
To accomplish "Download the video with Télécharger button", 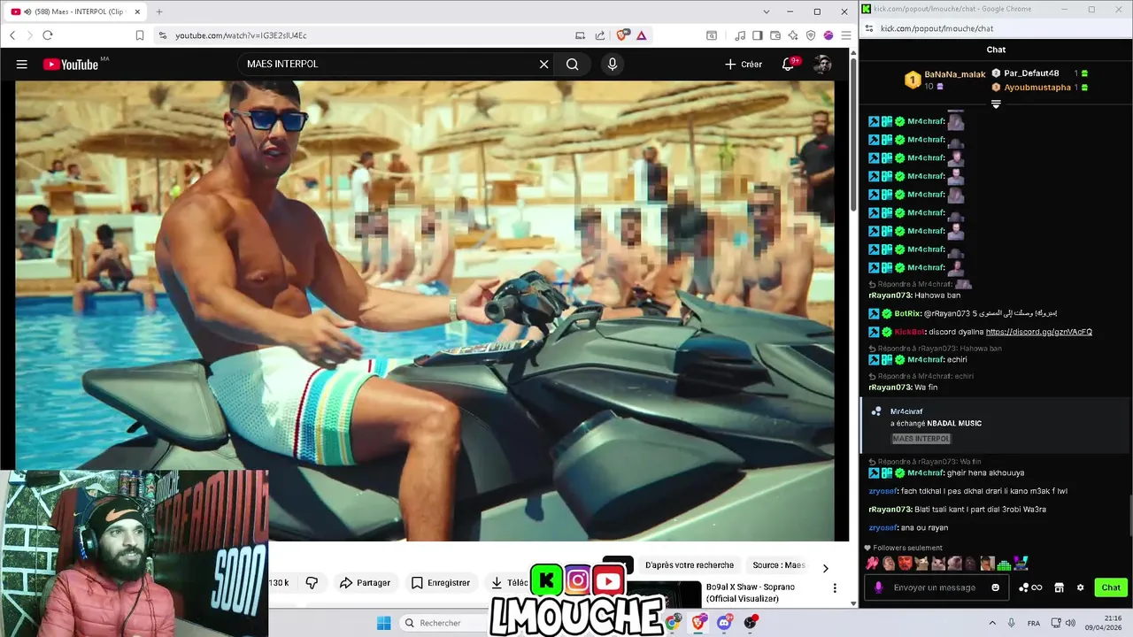I will (x=509, y=582).
